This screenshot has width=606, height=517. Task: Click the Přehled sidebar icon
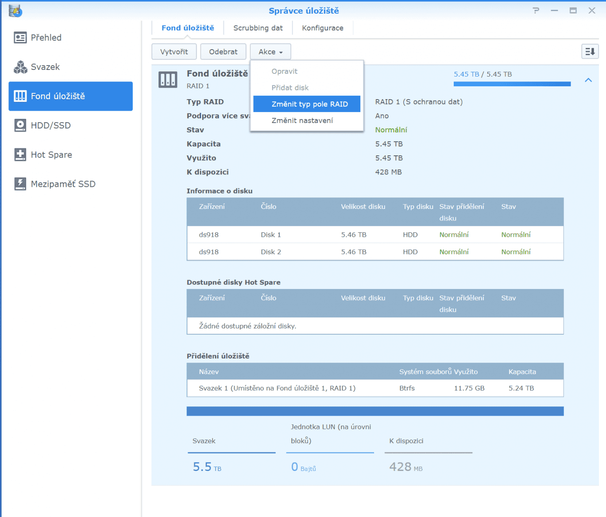pyautogui.click(x=20, y=38)
